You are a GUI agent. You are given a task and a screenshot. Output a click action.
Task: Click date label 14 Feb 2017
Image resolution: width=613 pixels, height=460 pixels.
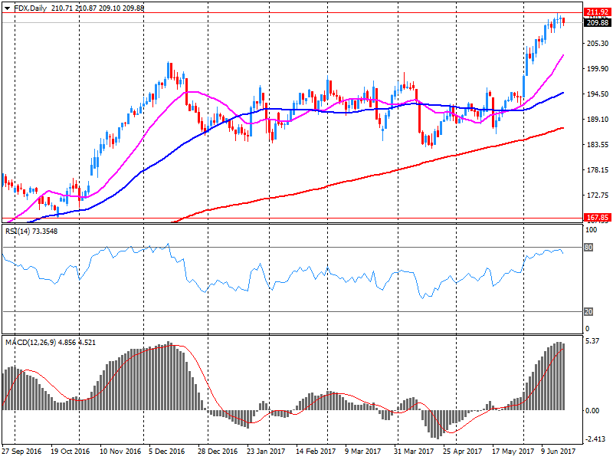coord(316,452)
